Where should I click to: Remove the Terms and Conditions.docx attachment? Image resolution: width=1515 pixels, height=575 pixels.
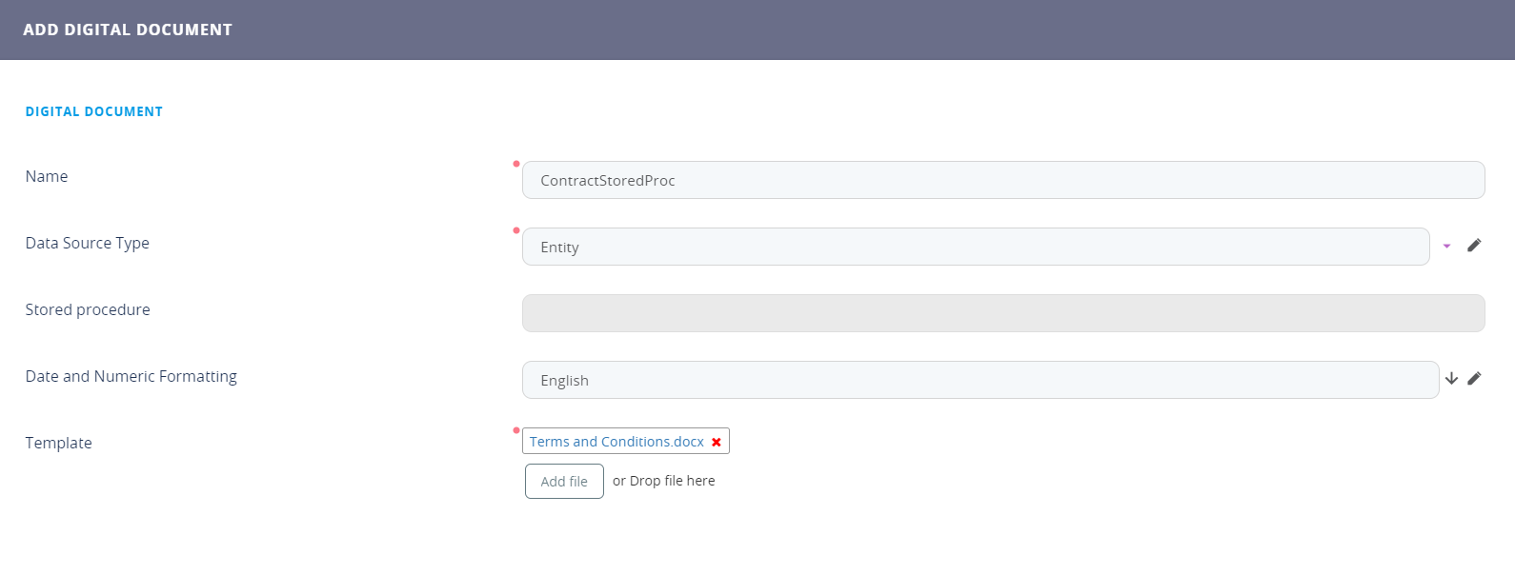click(717, 442)
